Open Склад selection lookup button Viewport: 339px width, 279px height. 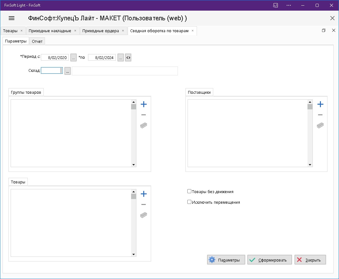point(67,71)
